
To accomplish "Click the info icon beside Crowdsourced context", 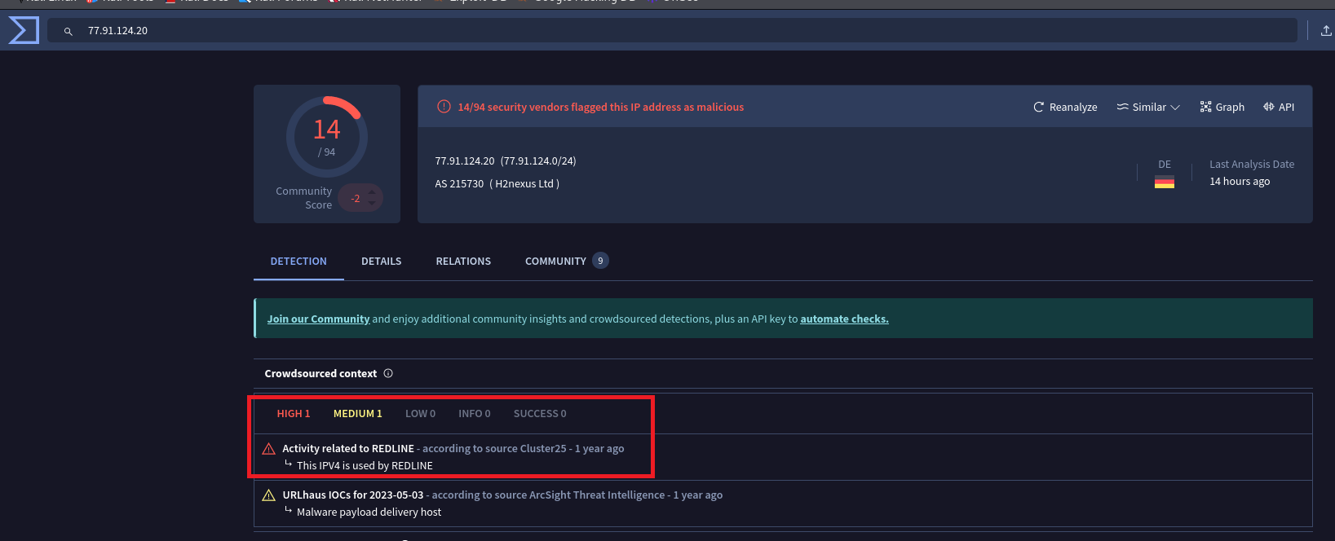I will tap(388, 373).
